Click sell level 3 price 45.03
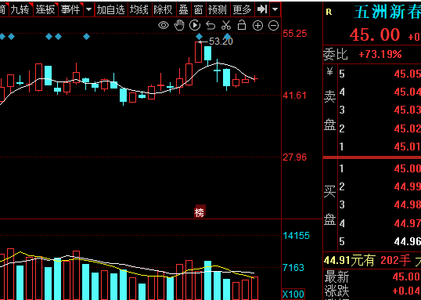This screenshot has width=421, height=300. [x=408, y=110]
